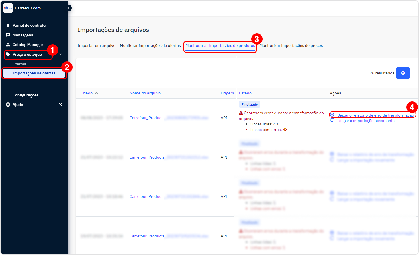
Task: Click the Painel de controle home icon
Action: (8, 25)
